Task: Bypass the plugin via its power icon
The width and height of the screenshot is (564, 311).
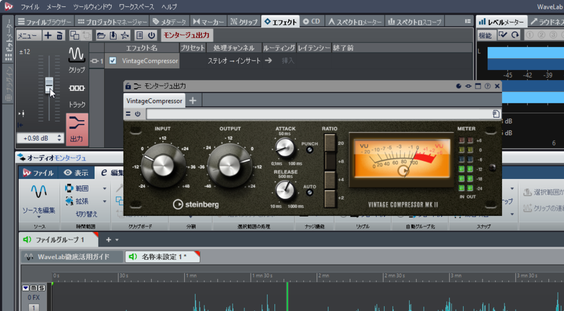Action: click(x=138, y=114)
